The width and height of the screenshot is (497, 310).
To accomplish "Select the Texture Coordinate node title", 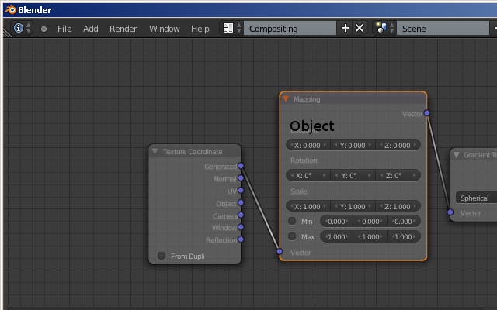I will (193, 152).
